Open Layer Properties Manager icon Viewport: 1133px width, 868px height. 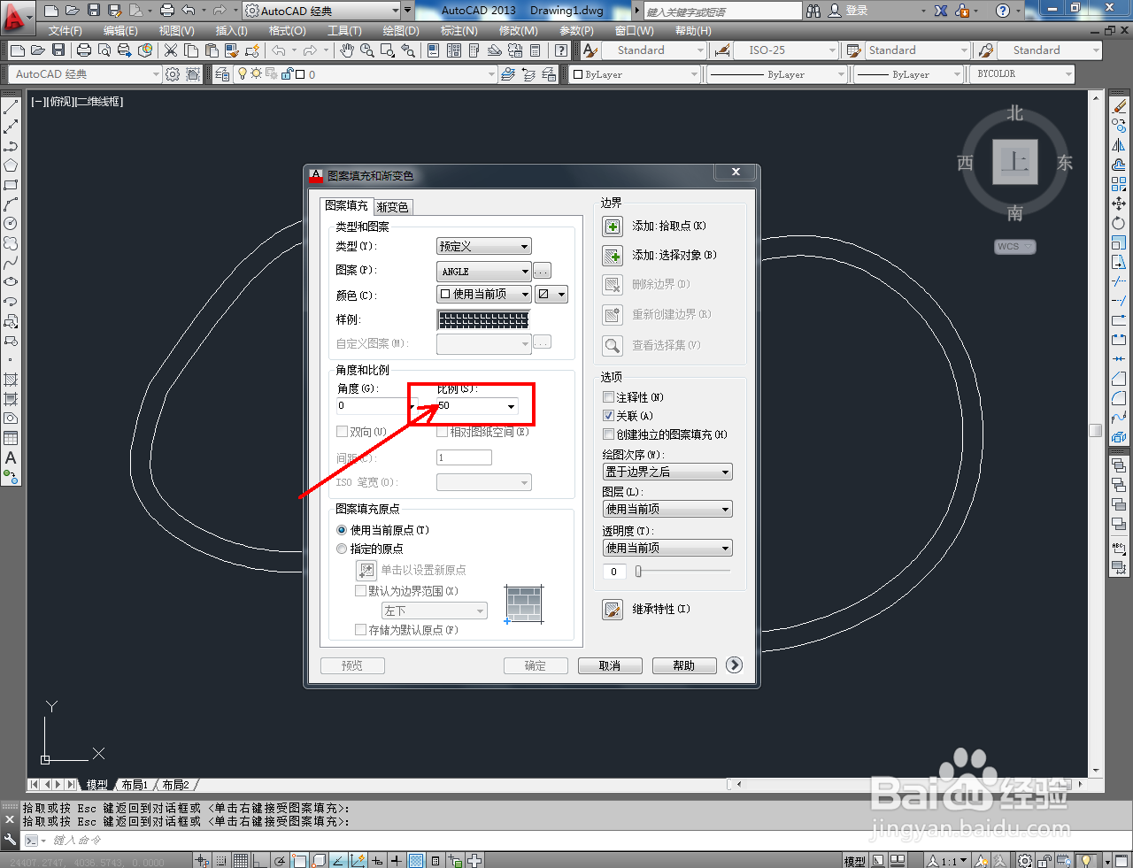point(222,74)
